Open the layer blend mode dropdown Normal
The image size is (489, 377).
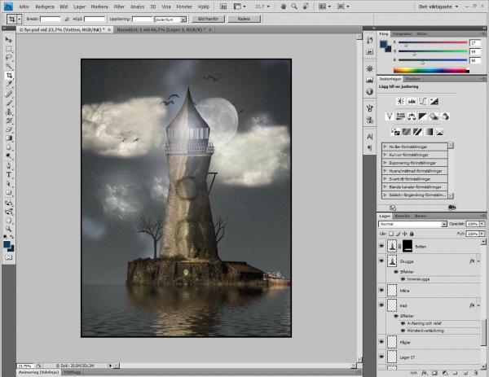tap(412, 224)
